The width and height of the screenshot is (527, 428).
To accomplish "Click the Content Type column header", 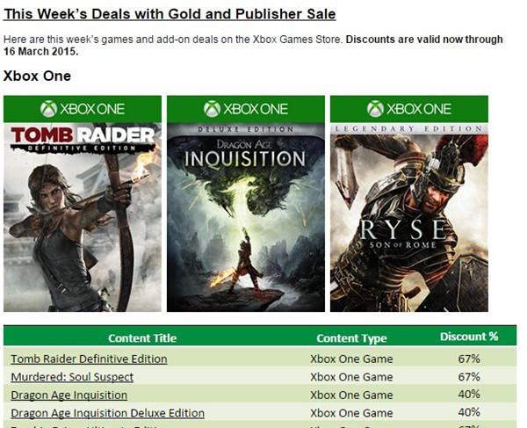I will [351, 337].
